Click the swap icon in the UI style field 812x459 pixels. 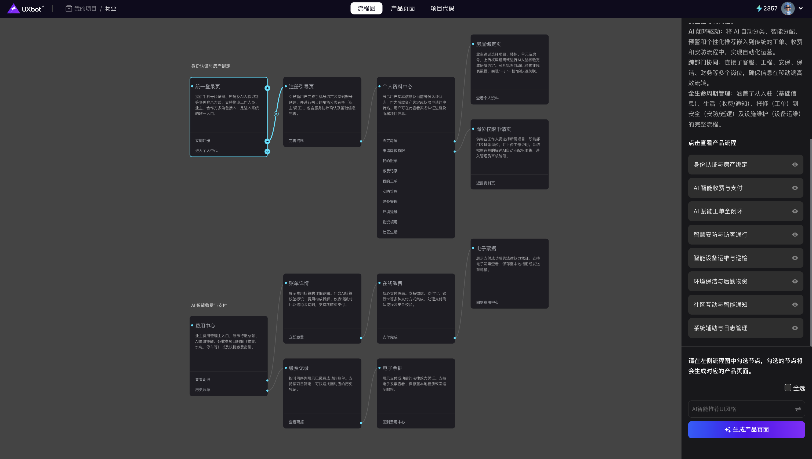tap(798, 409)
